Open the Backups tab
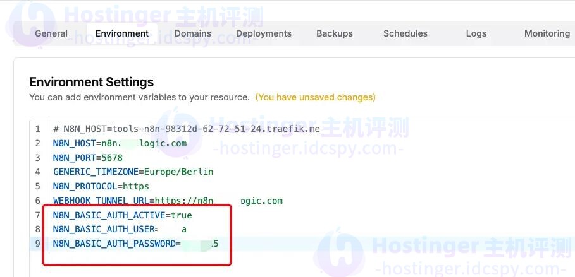Screen dimensions: 575x277 (x=334, y=33)
